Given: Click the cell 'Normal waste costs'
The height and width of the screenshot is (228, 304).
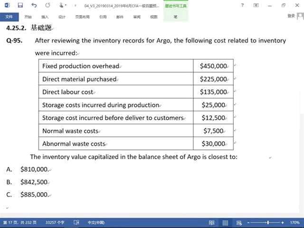Looking at the screenshot, I should click(x=116, y=131).
